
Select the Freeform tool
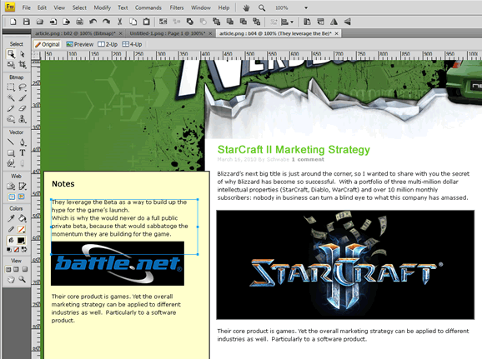11,163
